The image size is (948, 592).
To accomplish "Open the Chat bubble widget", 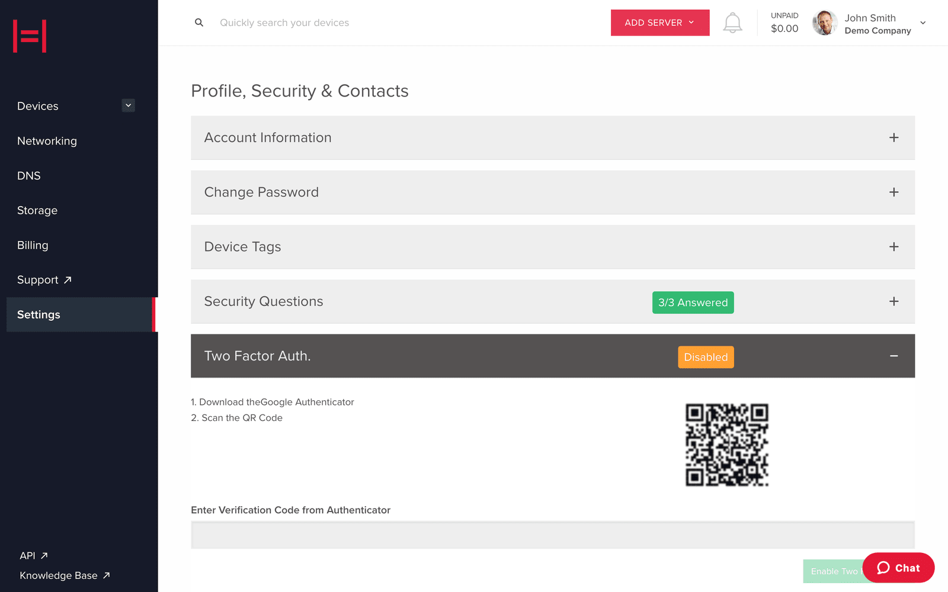I will [x=898, y=568].
